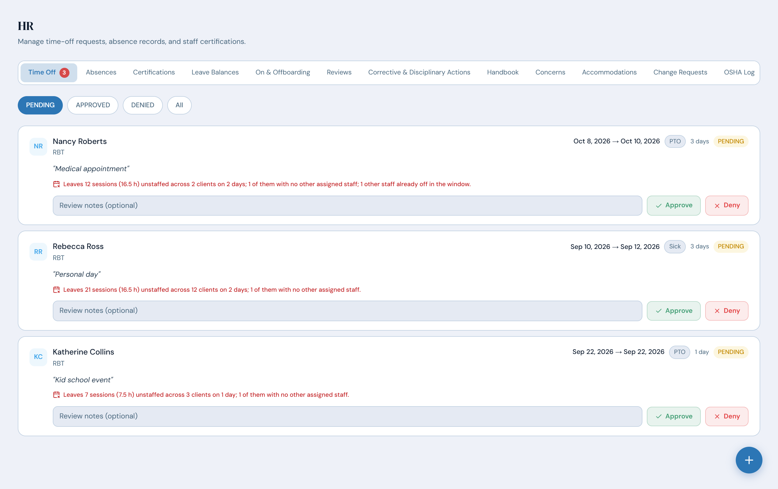
Task: Click NR avatar for Nancy Roberts
Action: pyautogui.click(x=38, y=146)
